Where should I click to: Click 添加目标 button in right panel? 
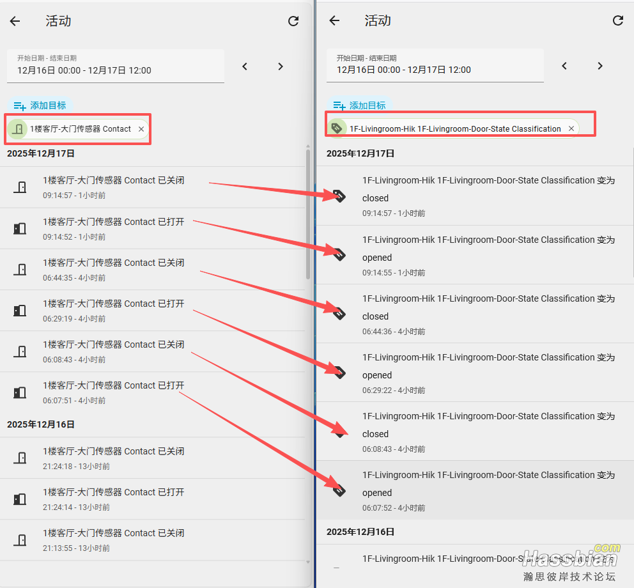359,105
